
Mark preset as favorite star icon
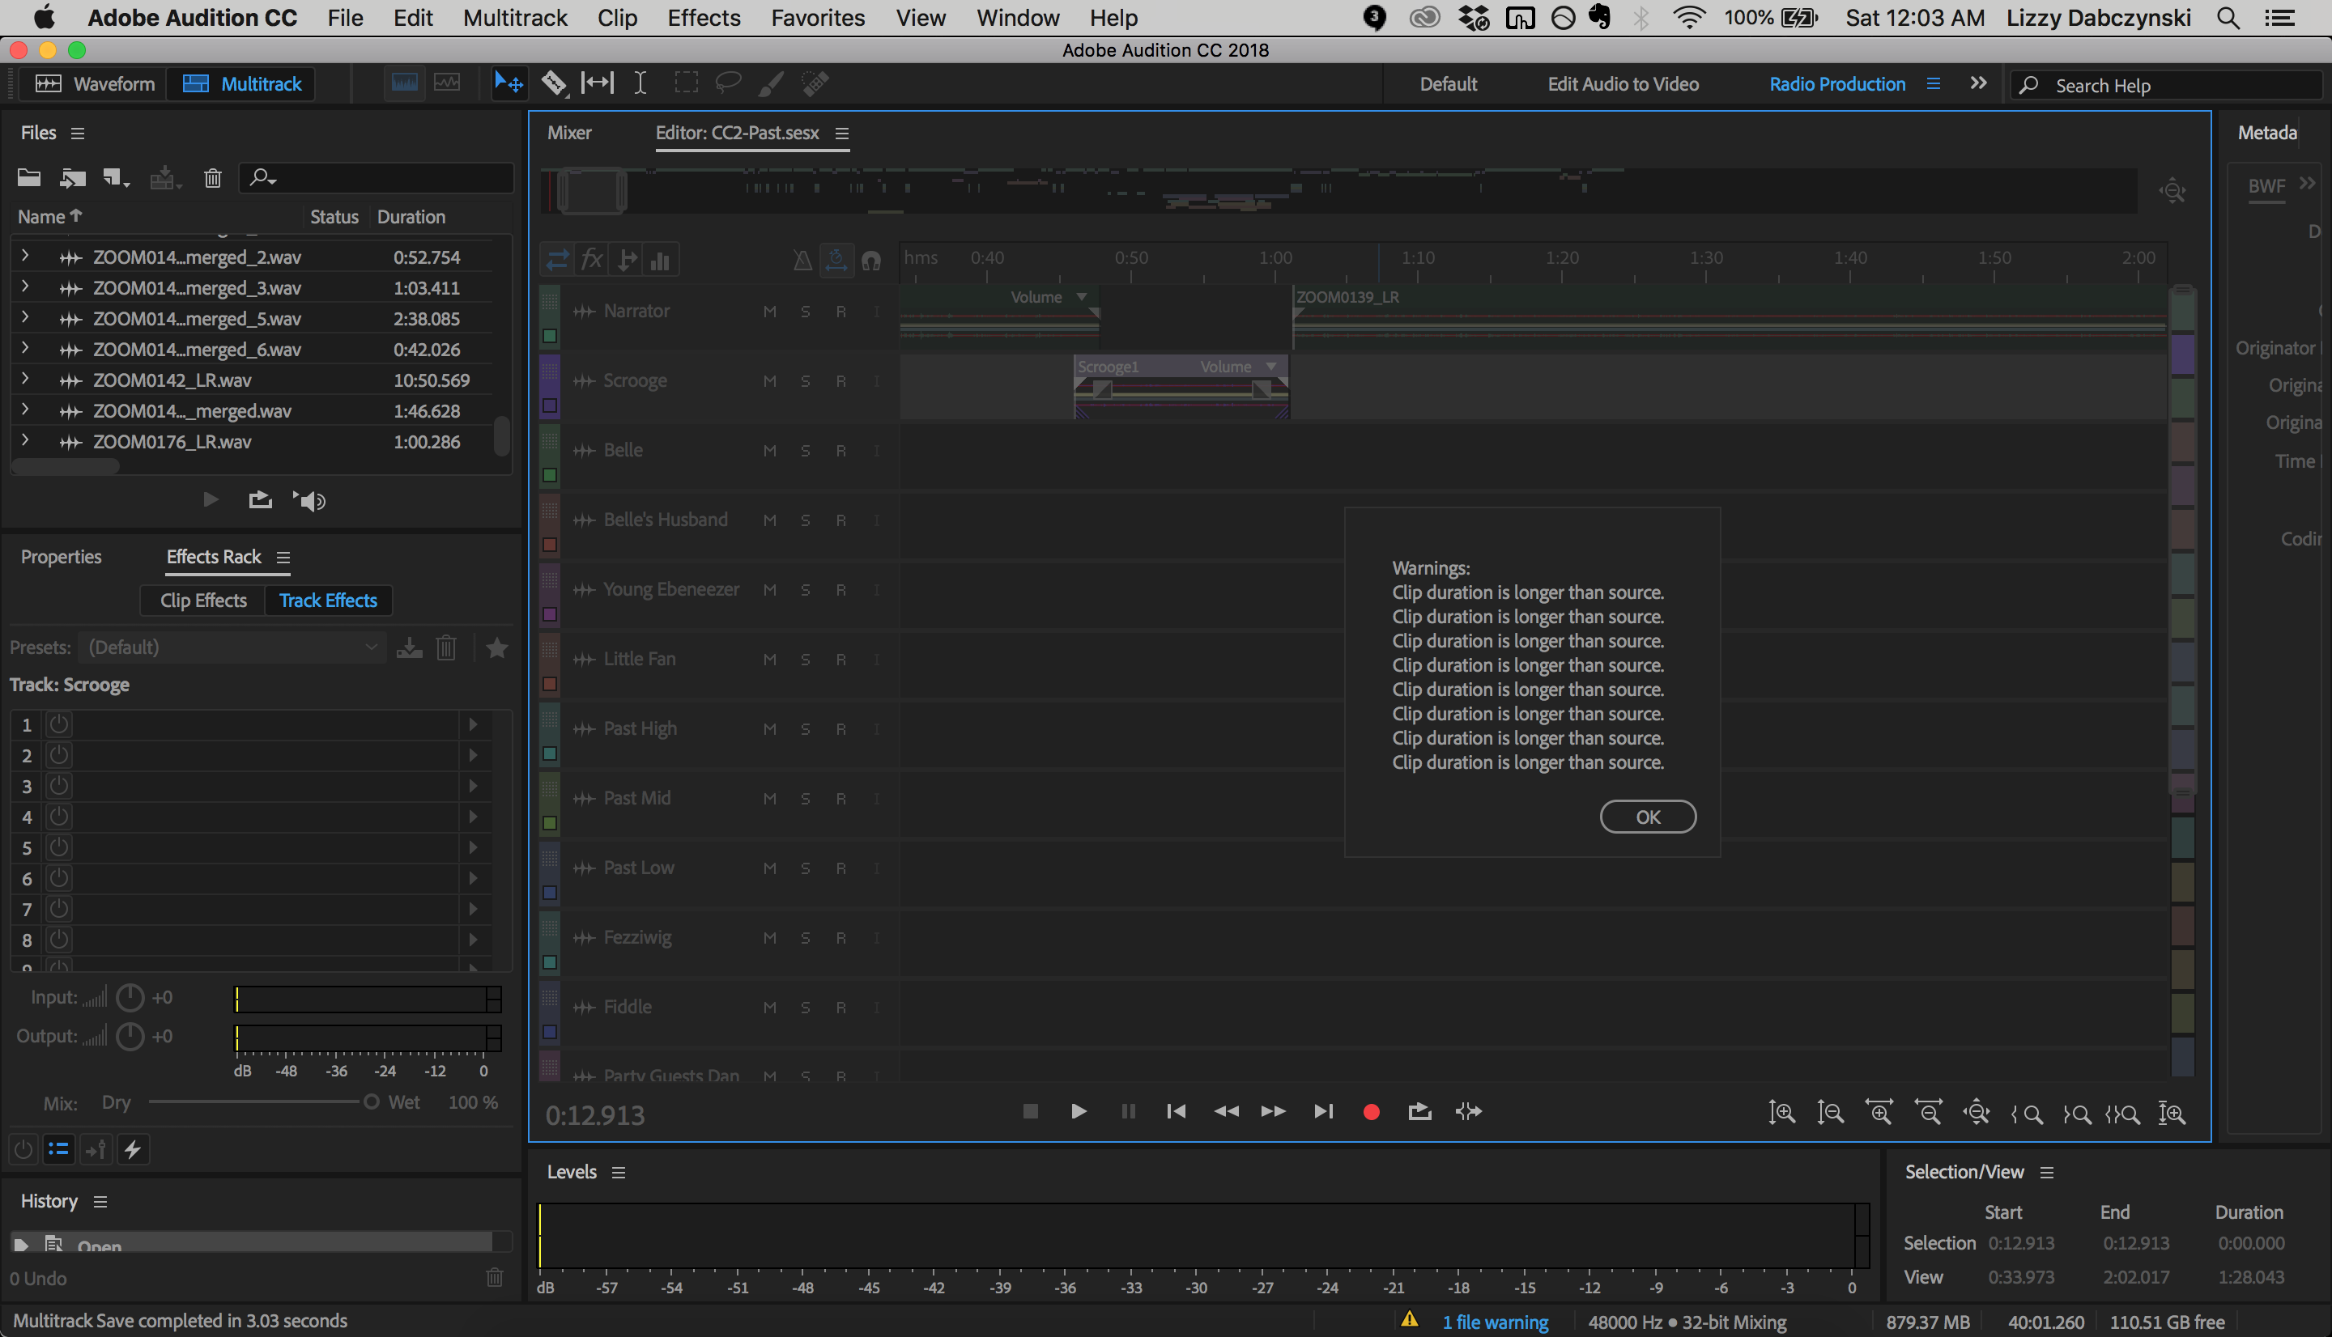[497, 648]
